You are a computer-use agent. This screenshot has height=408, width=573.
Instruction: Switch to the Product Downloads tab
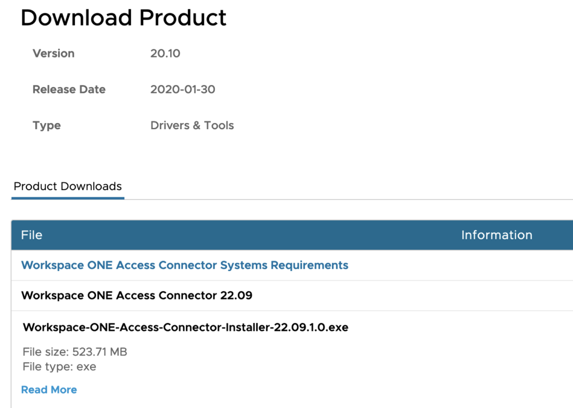(x=68, y=186)
